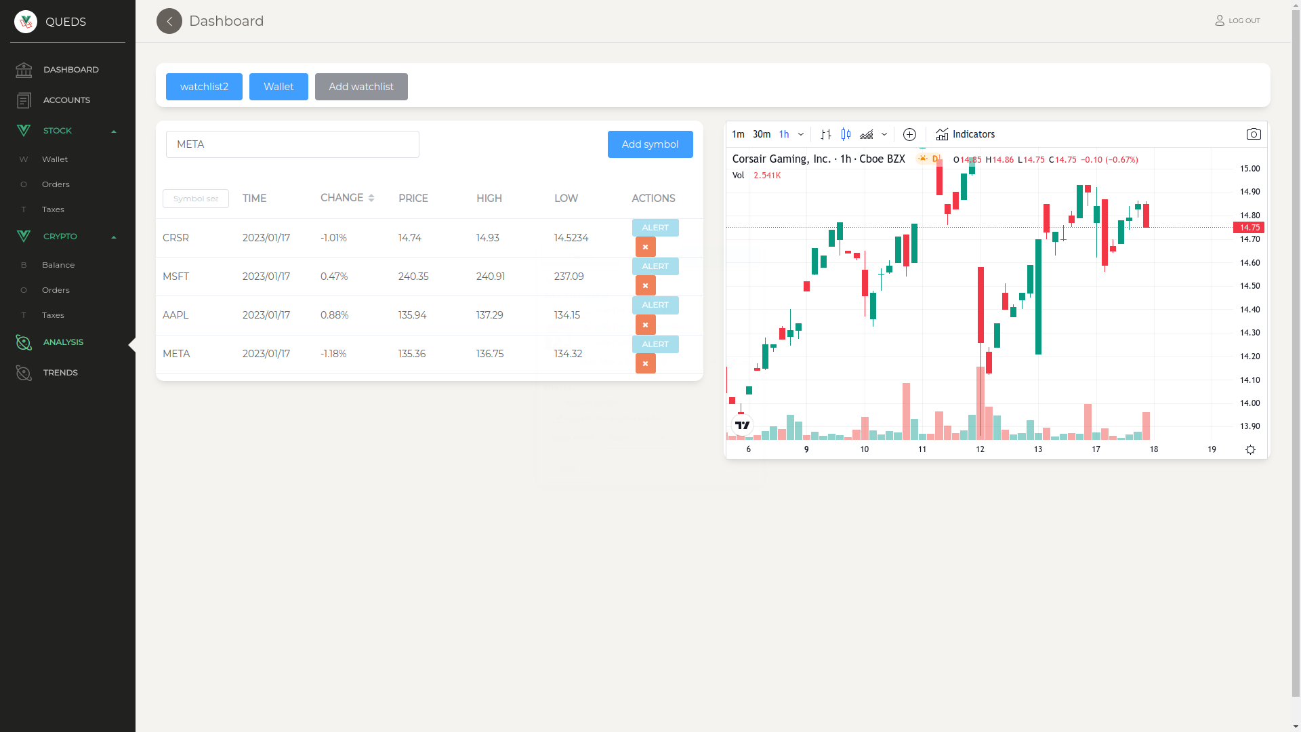Click the Accounts document icon
The height and width of the screenshot is (732, 1301).
point(24,100)
